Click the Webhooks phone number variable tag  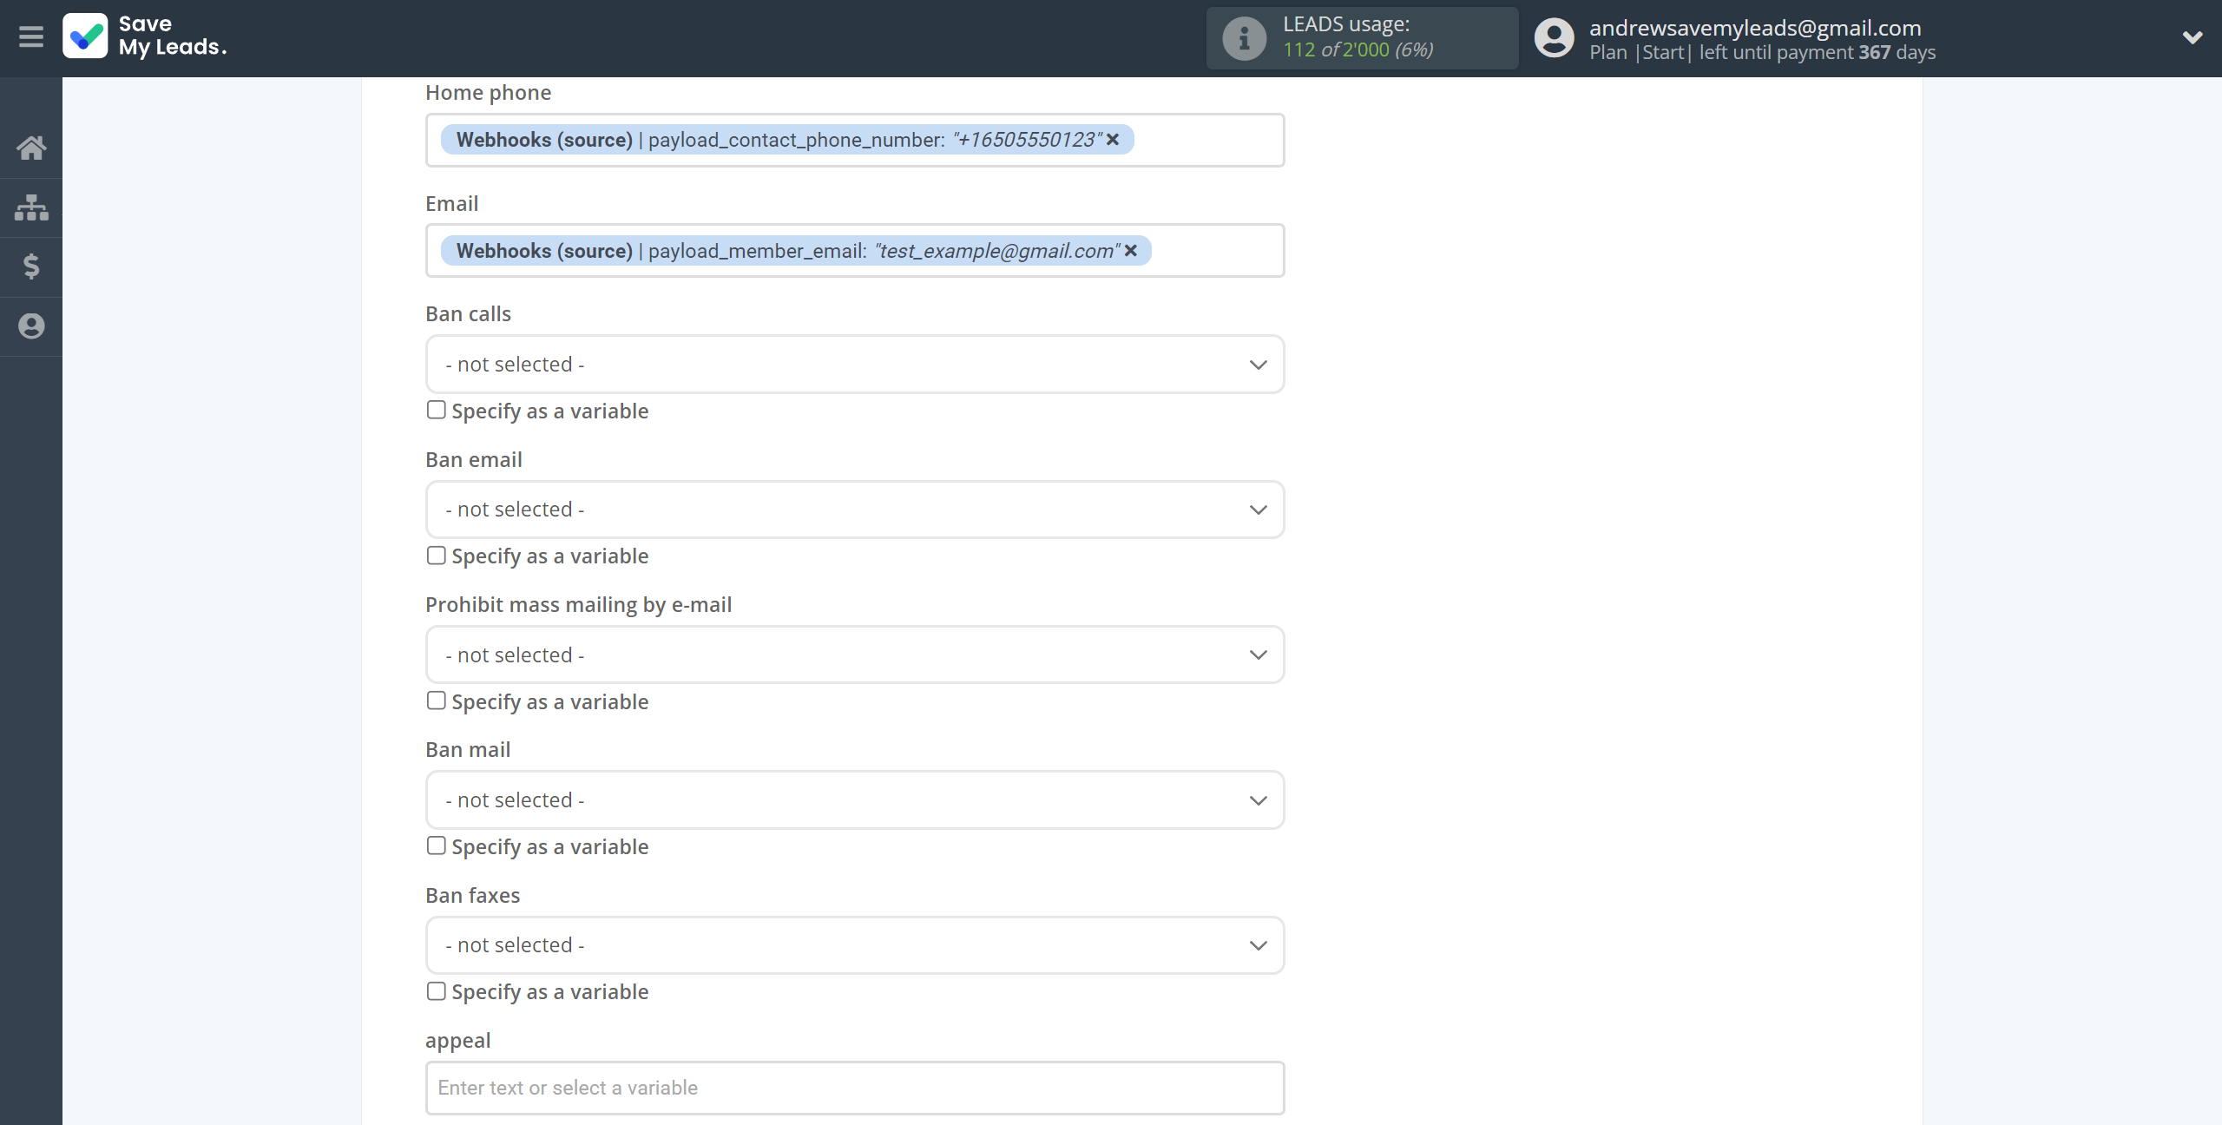click(x=786, y=140)
